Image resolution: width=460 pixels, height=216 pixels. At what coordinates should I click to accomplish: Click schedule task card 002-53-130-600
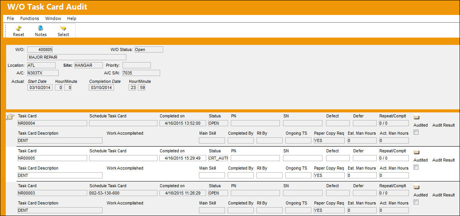click(123, 193)
